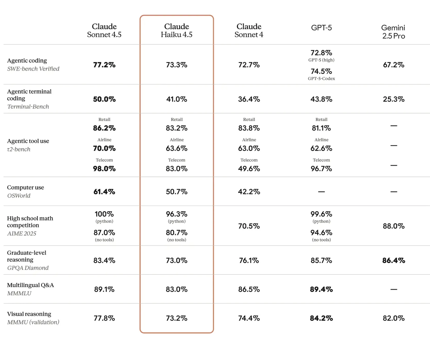The width and height of the screenshot is (430, 346).
Task: Click the Multilingual Q&A row label
Action: click(x=31, y=285)
